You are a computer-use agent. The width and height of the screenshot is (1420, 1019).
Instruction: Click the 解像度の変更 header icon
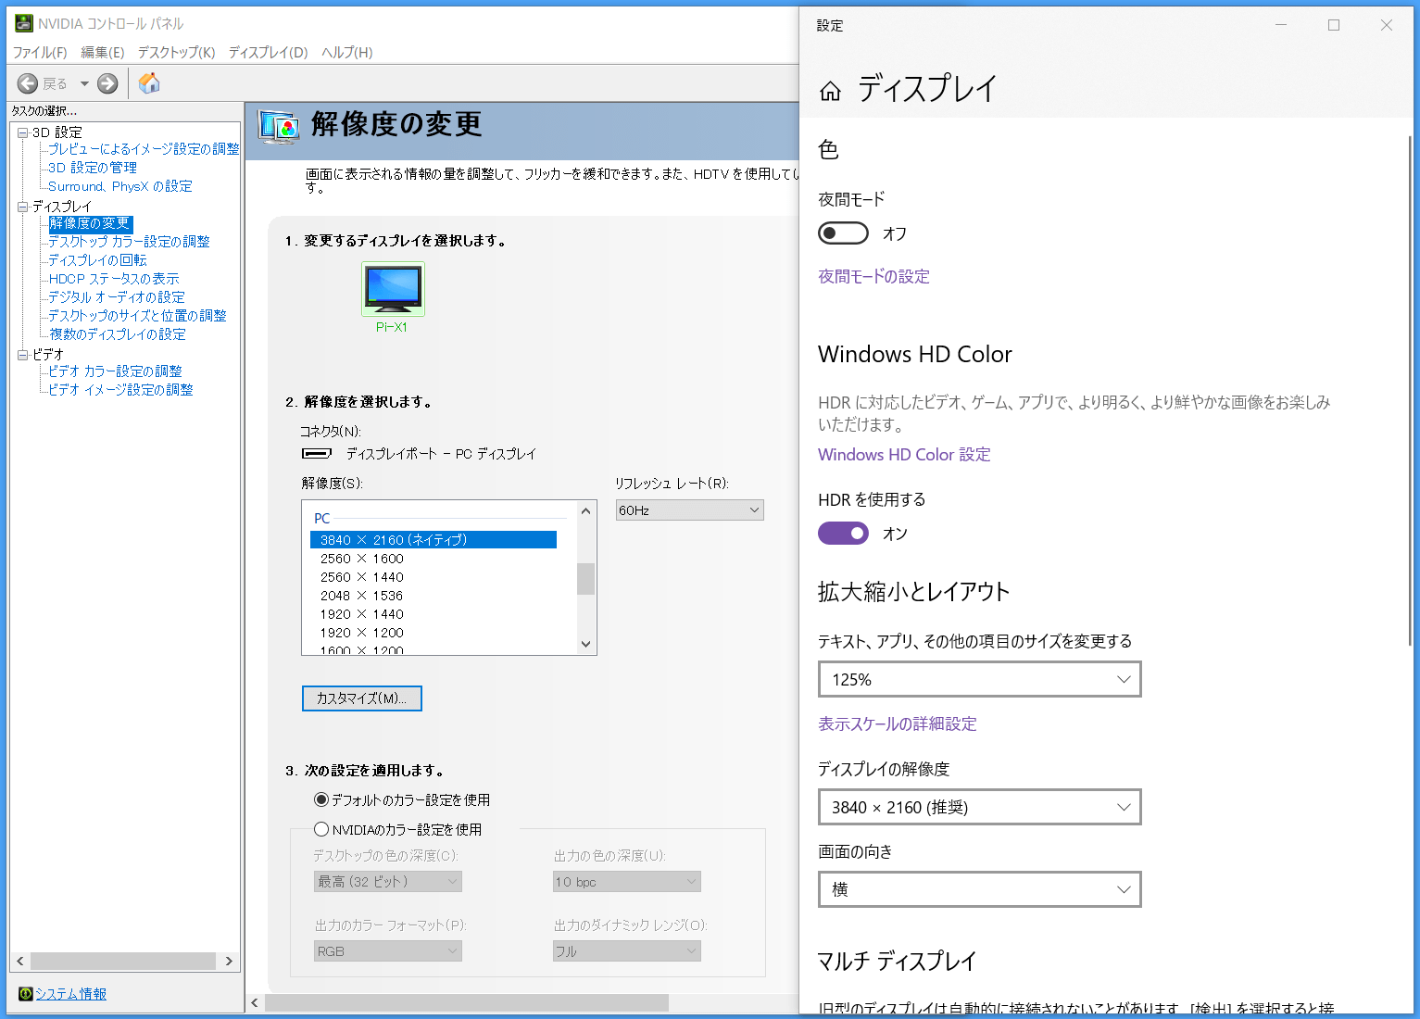pyautogui.click(x=279, y=125)
